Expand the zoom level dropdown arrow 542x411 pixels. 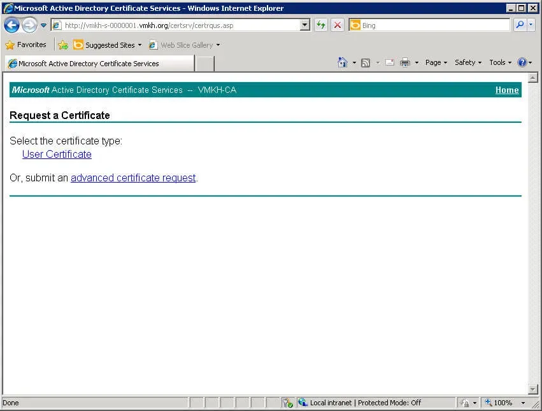click(x=523, y=403)
